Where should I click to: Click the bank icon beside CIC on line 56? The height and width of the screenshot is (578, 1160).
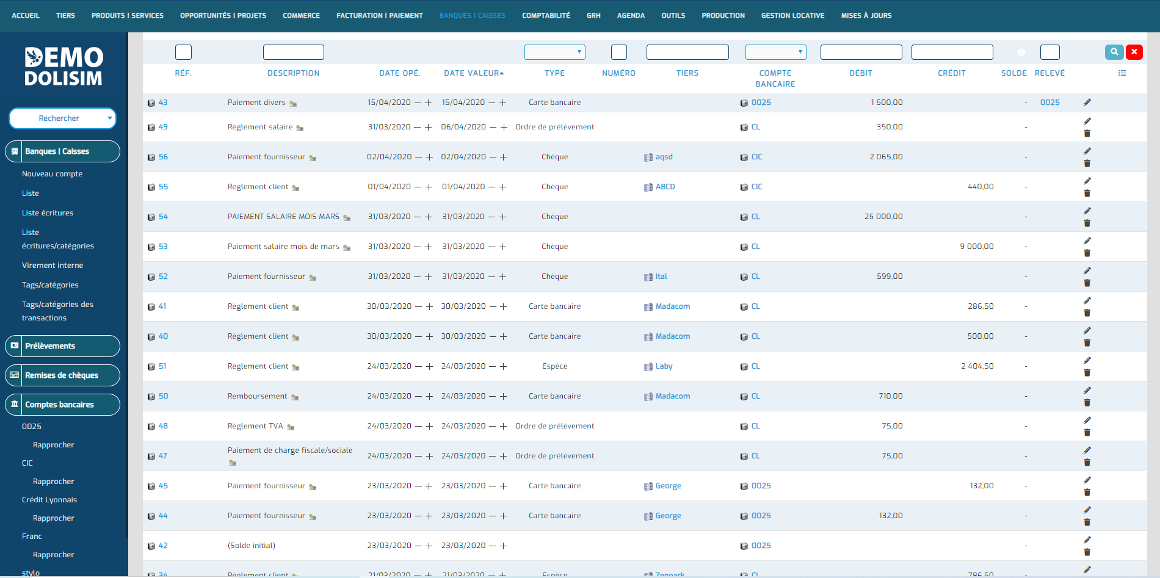click(744, 157)
